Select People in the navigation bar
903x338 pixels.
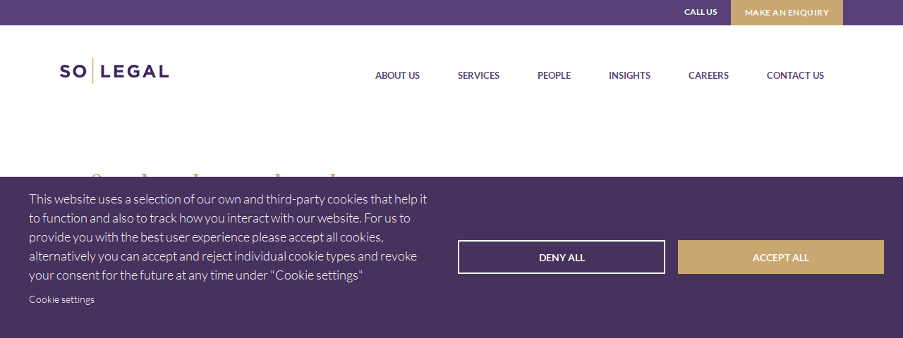[x=554, y=75]
